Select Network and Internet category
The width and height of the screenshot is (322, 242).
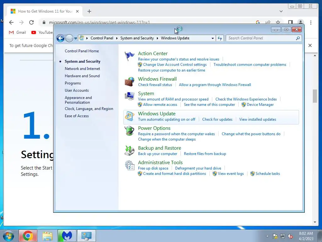(x=82, y=69)
